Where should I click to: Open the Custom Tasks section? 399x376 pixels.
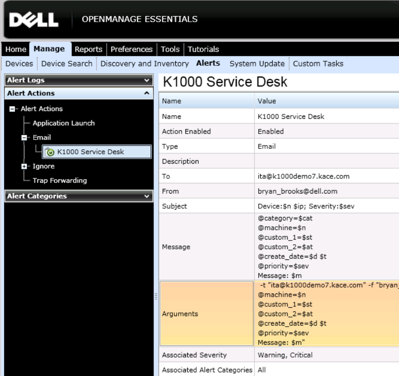pyautogui.click(x=318, y=64)
